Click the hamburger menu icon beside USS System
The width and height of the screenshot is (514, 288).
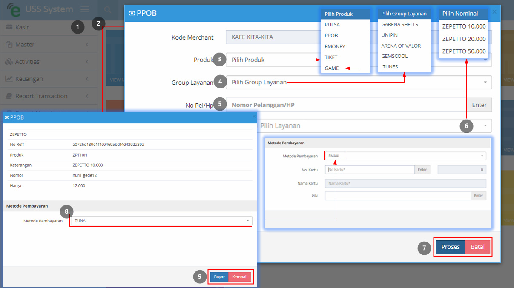[x=85, y=9]
